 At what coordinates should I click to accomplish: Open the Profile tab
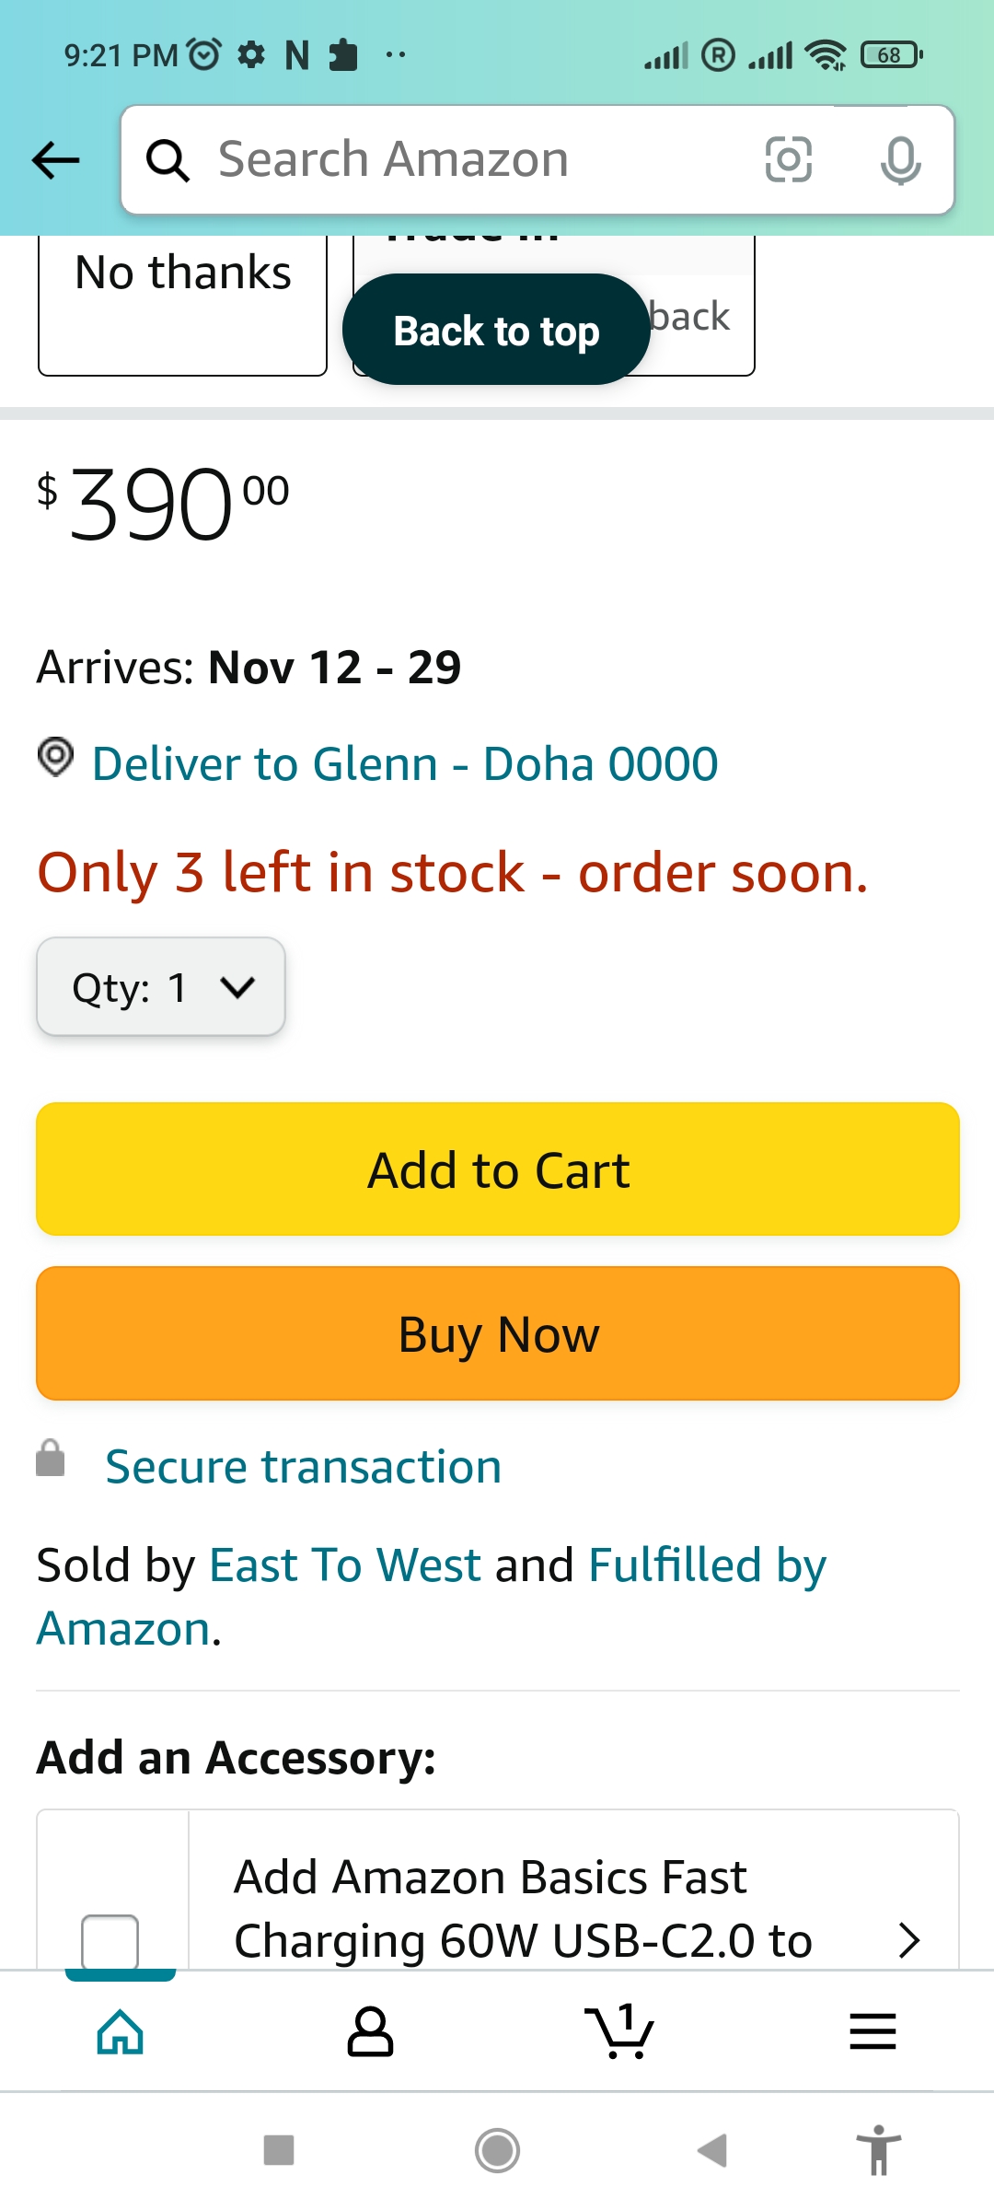click(x=369, y=2032)
